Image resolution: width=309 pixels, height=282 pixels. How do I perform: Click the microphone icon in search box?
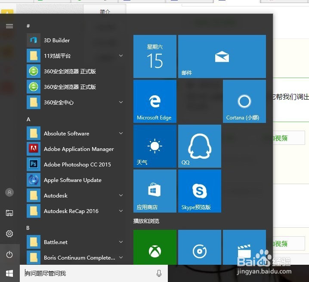pos(159,273)
